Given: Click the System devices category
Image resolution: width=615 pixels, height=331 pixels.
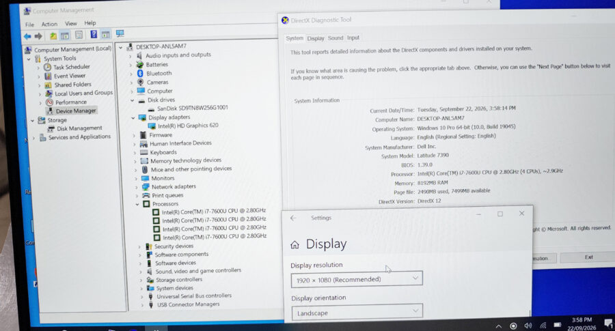Looking at the screenshot, I should pos(174,288).
